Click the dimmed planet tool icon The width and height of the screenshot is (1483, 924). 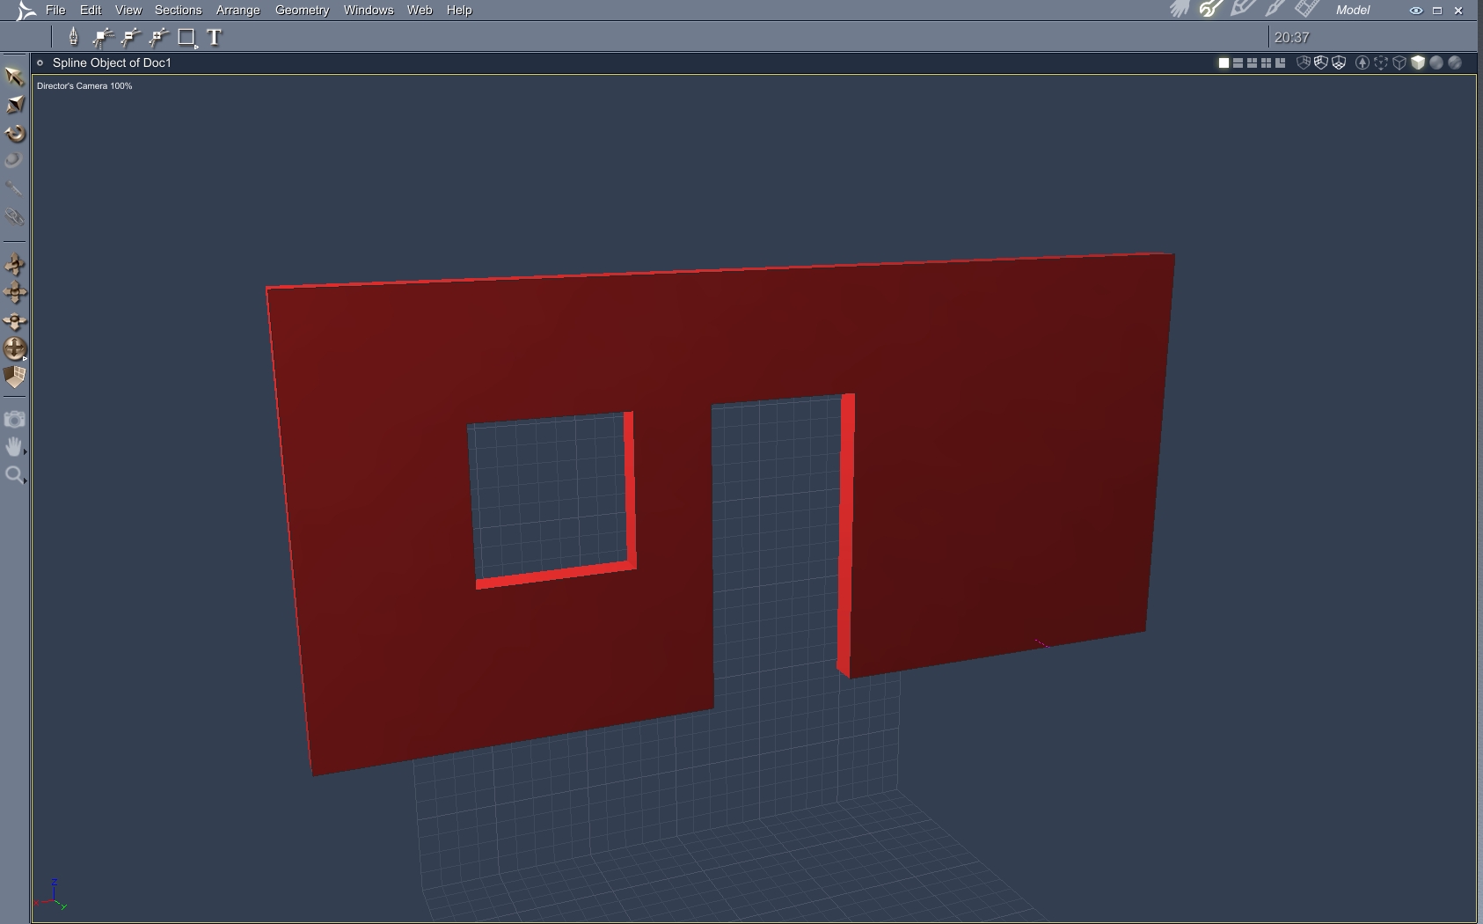14,160
